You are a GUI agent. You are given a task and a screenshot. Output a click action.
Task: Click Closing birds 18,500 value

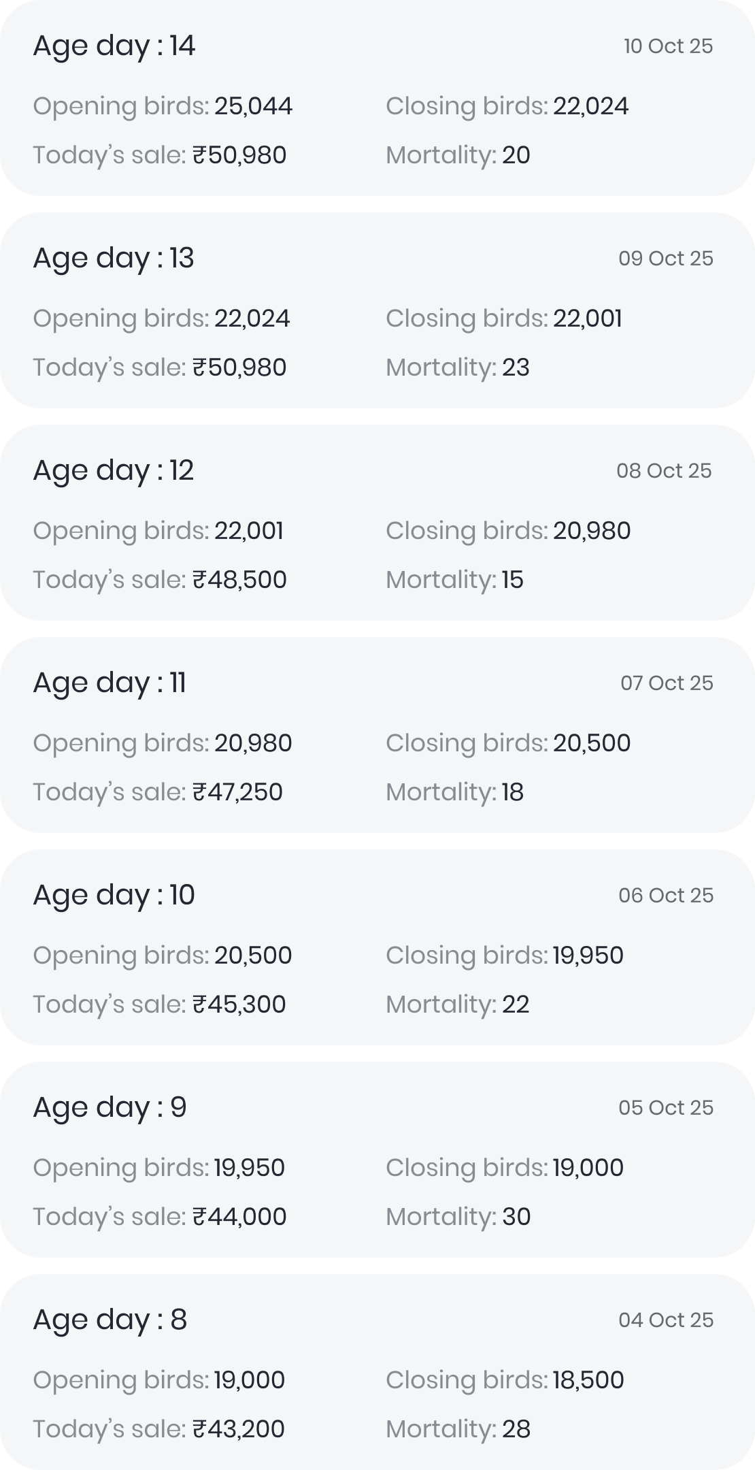(588, 1380)
